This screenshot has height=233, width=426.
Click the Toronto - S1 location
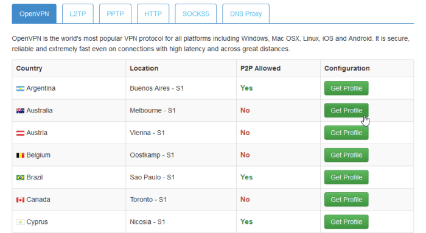point(148,200)
